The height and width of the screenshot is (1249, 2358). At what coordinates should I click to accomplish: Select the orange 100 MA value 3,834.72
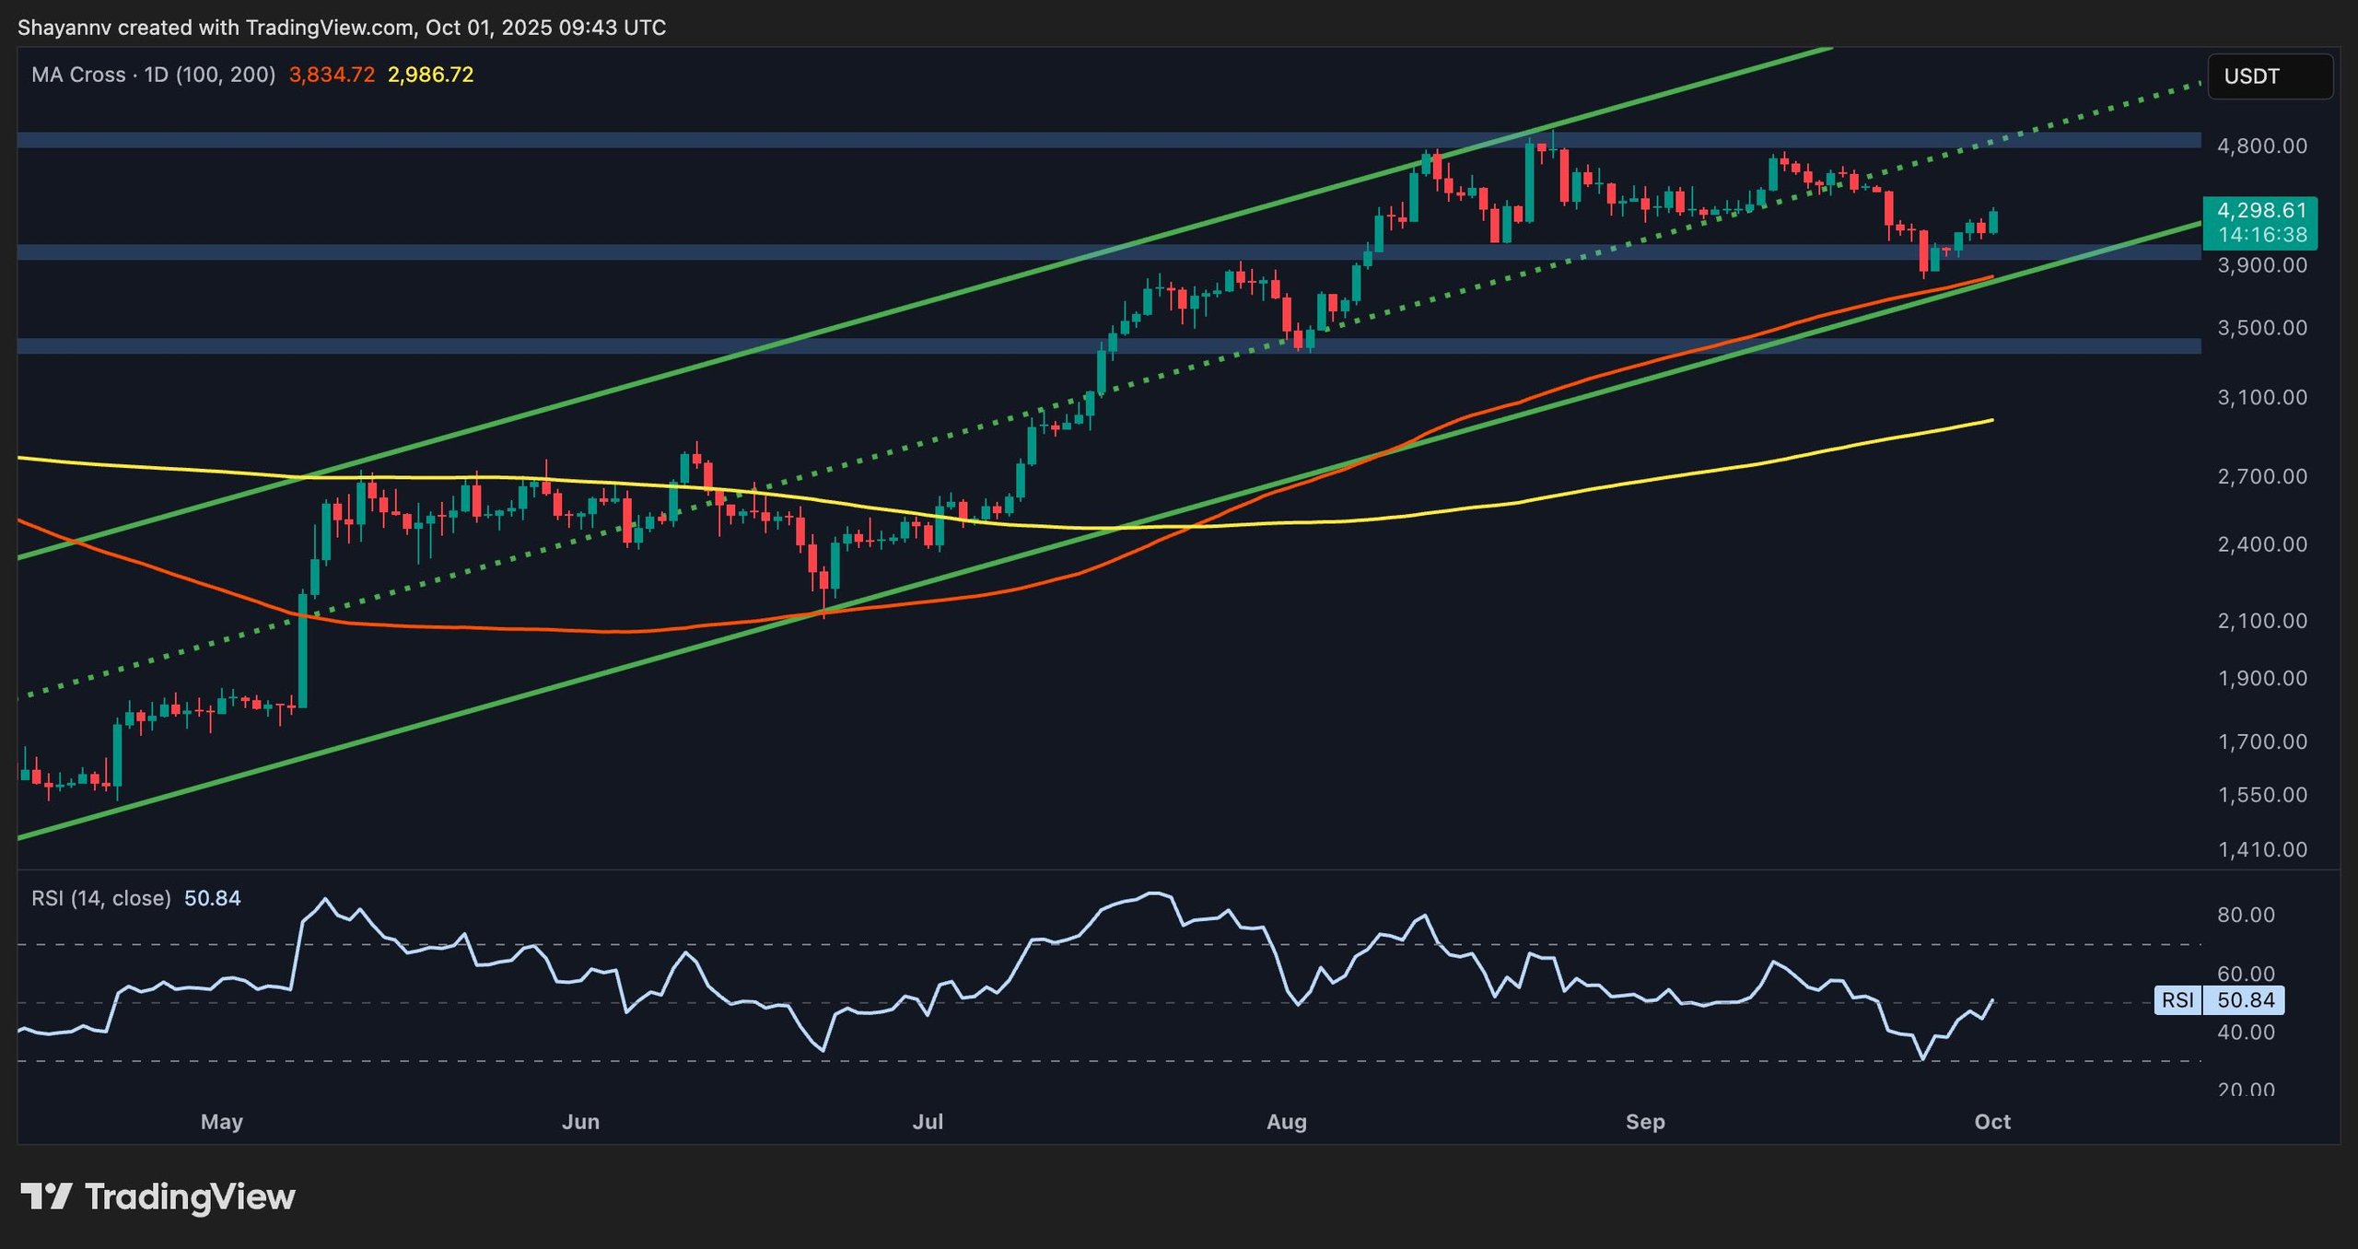(332, 75)
